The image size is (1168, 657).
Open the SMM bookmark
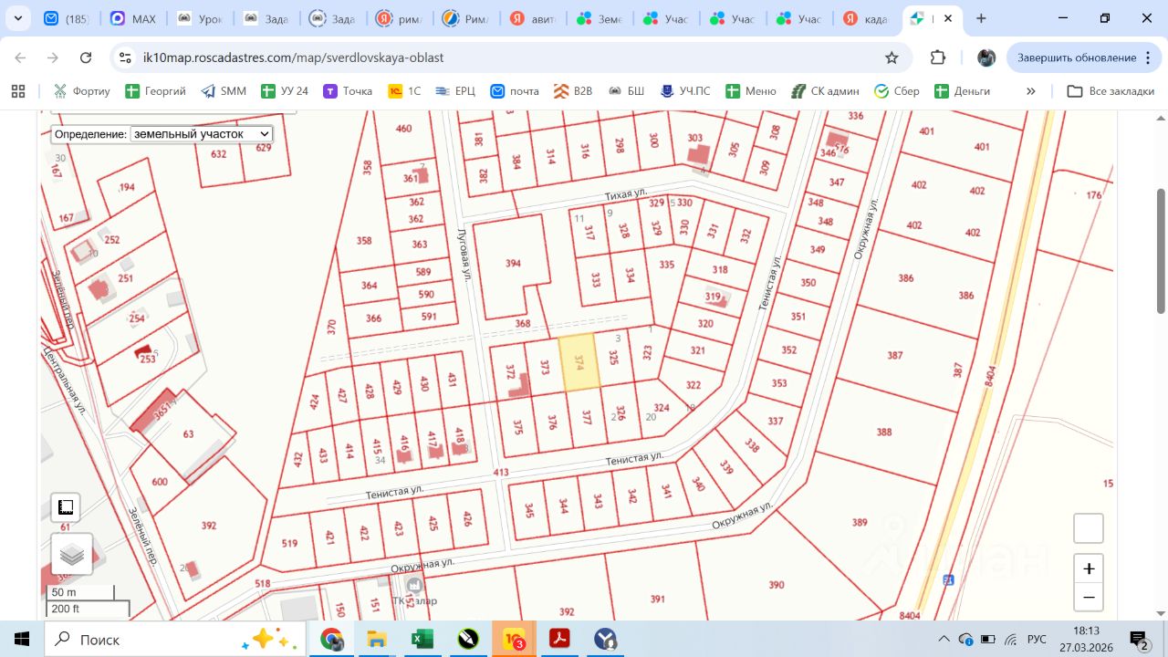(224, 91)
